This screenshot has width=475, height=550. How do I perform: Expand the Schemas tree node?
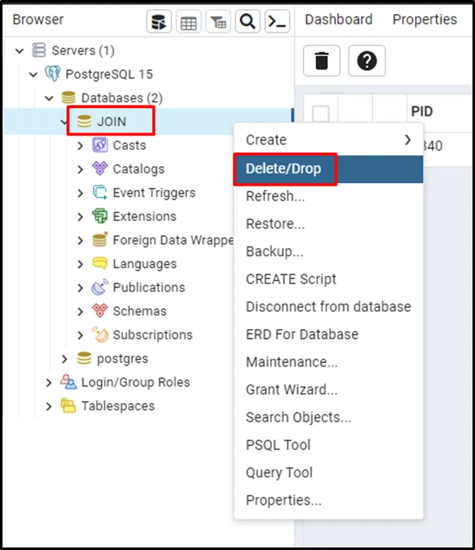(80, 311)
